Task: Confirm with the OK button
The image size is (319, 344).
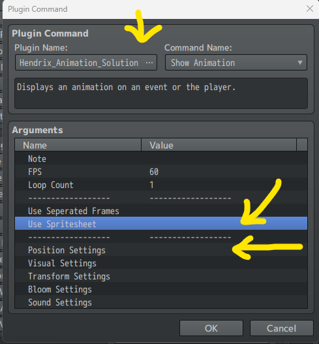Action: [211, 328]
